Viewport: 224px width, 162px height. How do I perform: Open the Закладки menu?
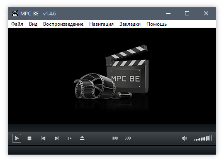[130, 24]
